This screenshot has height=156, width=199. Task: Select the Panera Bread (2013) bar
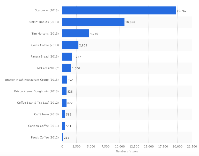click(x=67, y=57)
